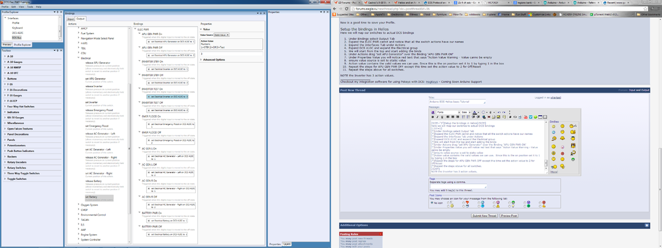The height and width of the screenshot is (248, 662).
Task: Close the Toolbox panel with X
Action: coord(61,51)
